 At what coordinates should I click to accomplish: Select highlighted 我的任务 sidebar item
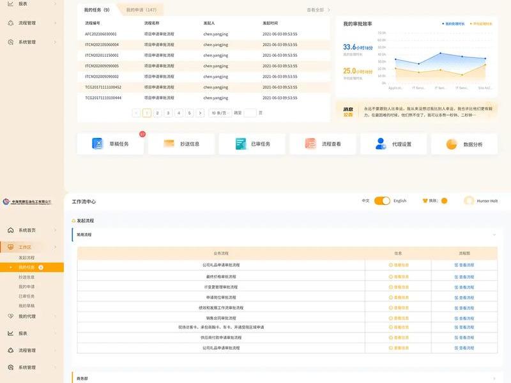pyautogui.click(x=32, y=267)
